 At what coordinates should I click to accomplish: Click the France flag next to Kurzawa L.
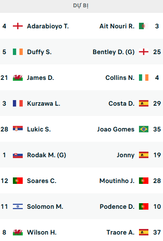(x=18, y=104)
